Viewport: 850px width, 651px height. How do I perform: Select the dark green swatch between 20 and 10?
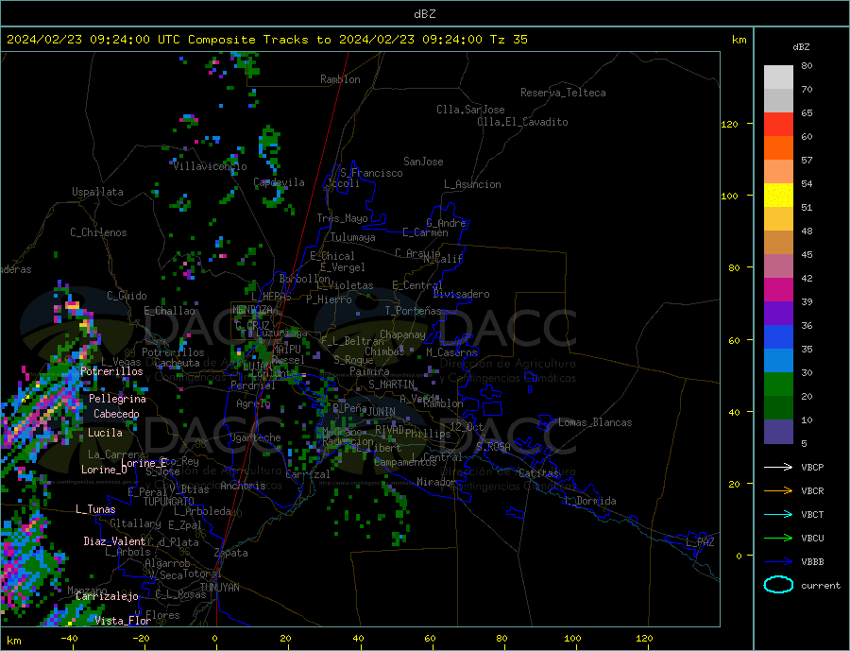coord(778,408)
